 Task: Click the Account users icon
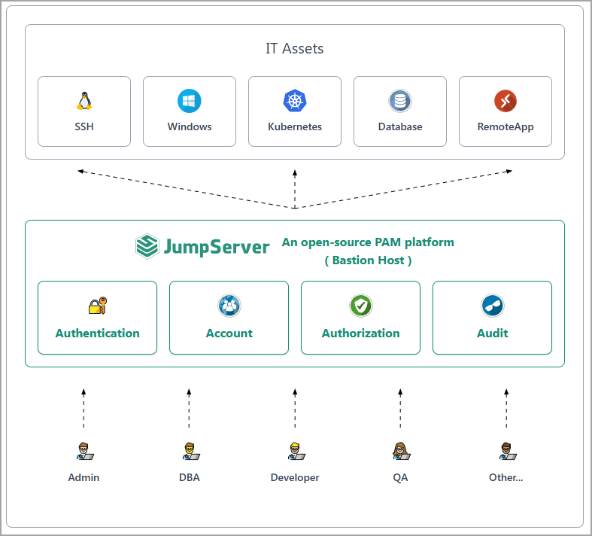pyautogui.click(x=229, y=306)
